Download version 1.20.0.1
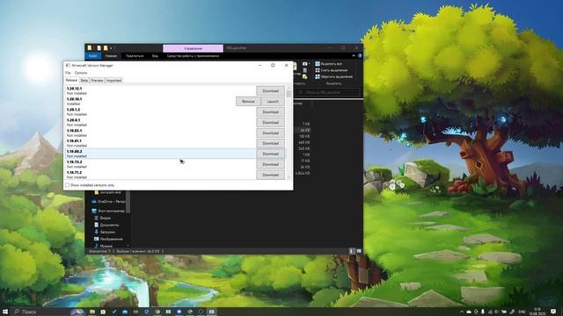The image size is (563, 316). (270, 123)
